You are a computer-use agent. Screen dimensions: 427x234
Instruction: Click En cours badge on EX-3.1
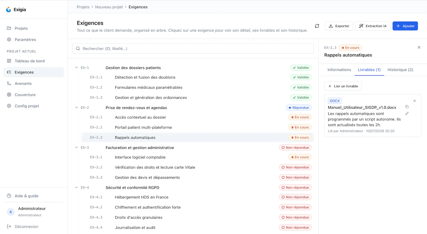pyautogui.click(x=300, y=157)
